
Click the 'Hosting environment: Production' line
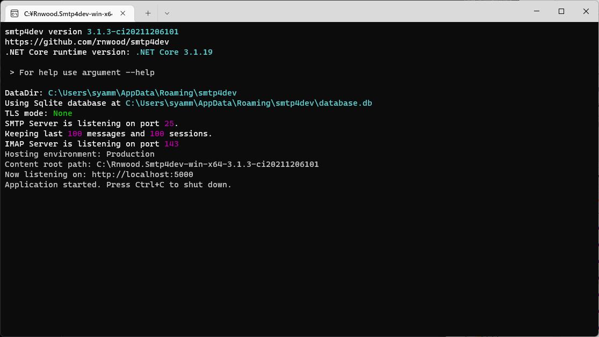pyautogui.click(x=80, y=154)
